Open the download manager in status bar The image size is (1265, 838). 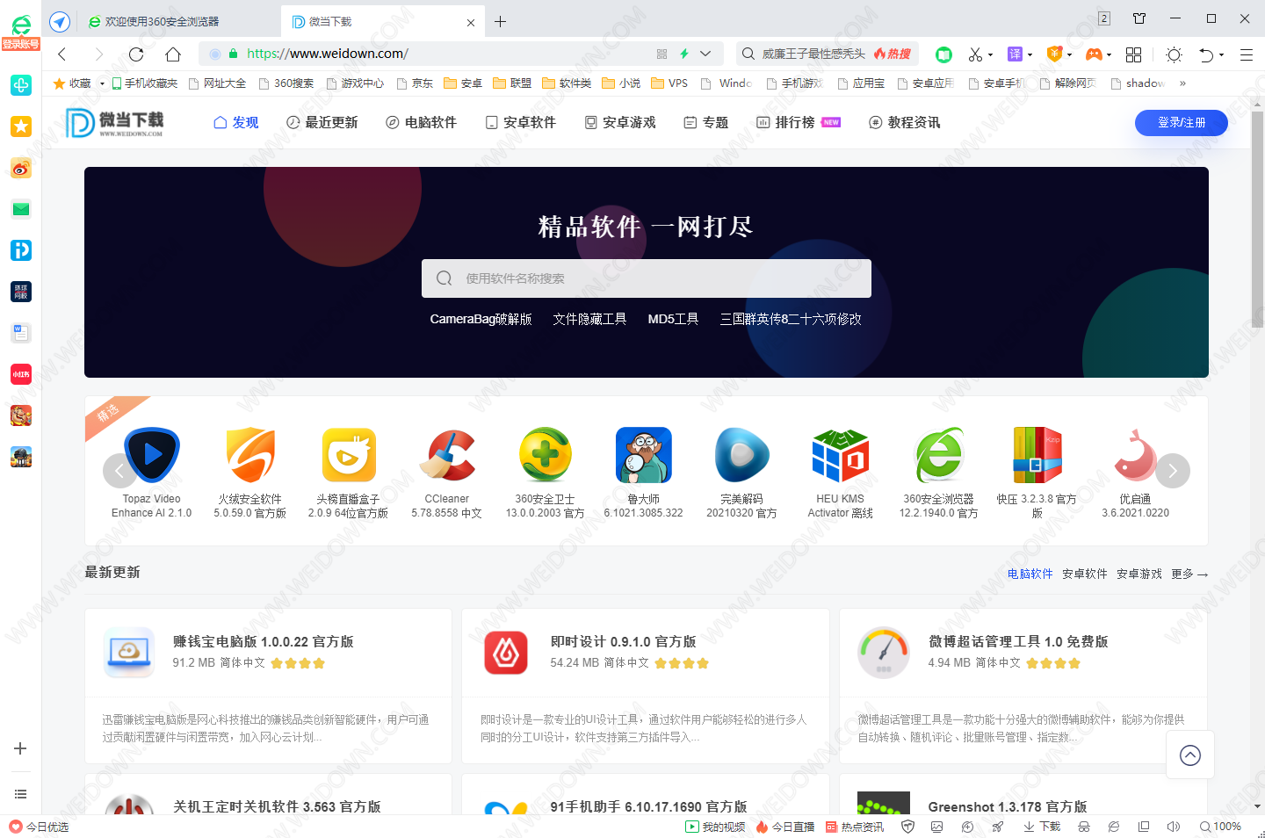(x=1042, y=827)
